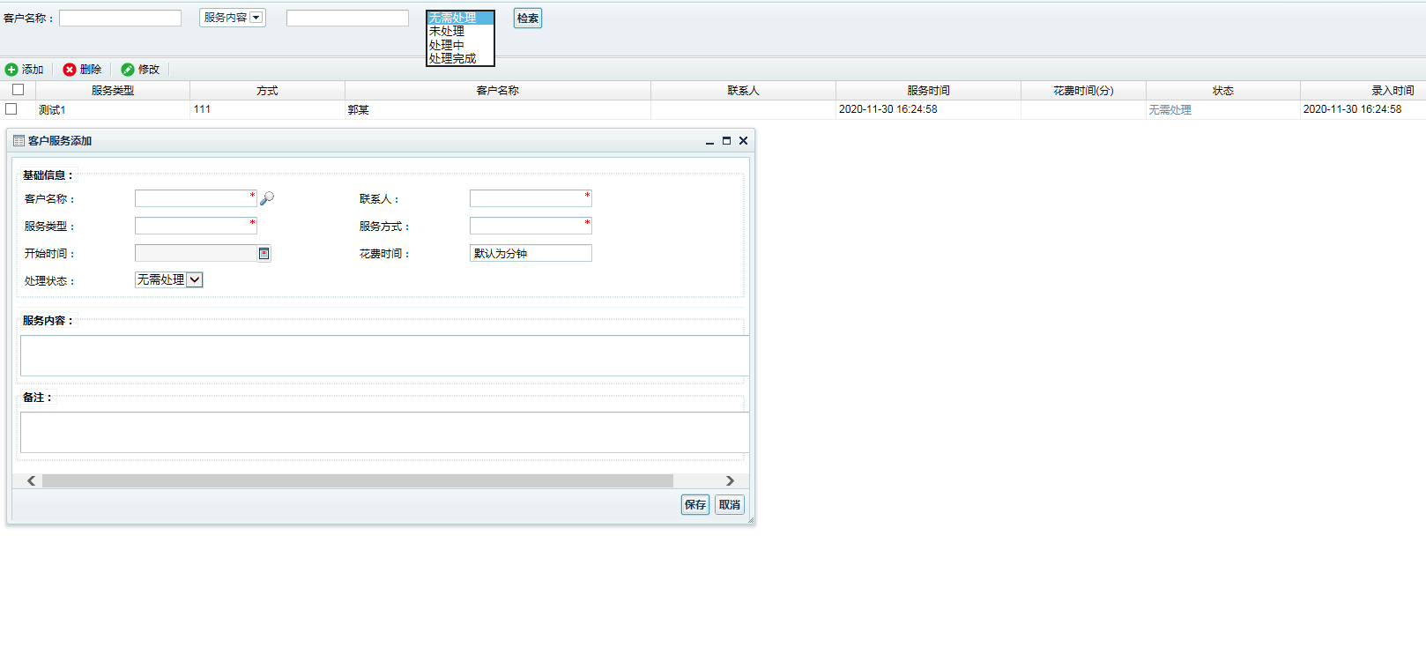Focus the 服务方式 input field
This screenshot has width=1426, height=647.
tap(531, 226)
